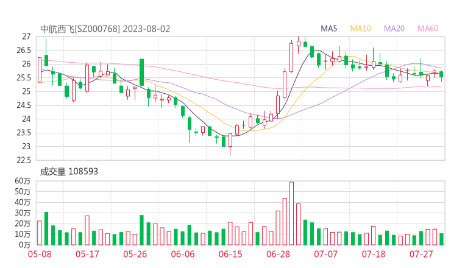The height and width of the screenshot is (268, 451).
Task: Choose the 07-18 date label
Action: click(x=373, y=254)
